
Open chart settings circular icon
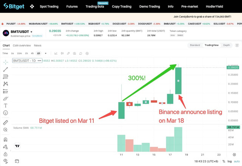point(87,53)
